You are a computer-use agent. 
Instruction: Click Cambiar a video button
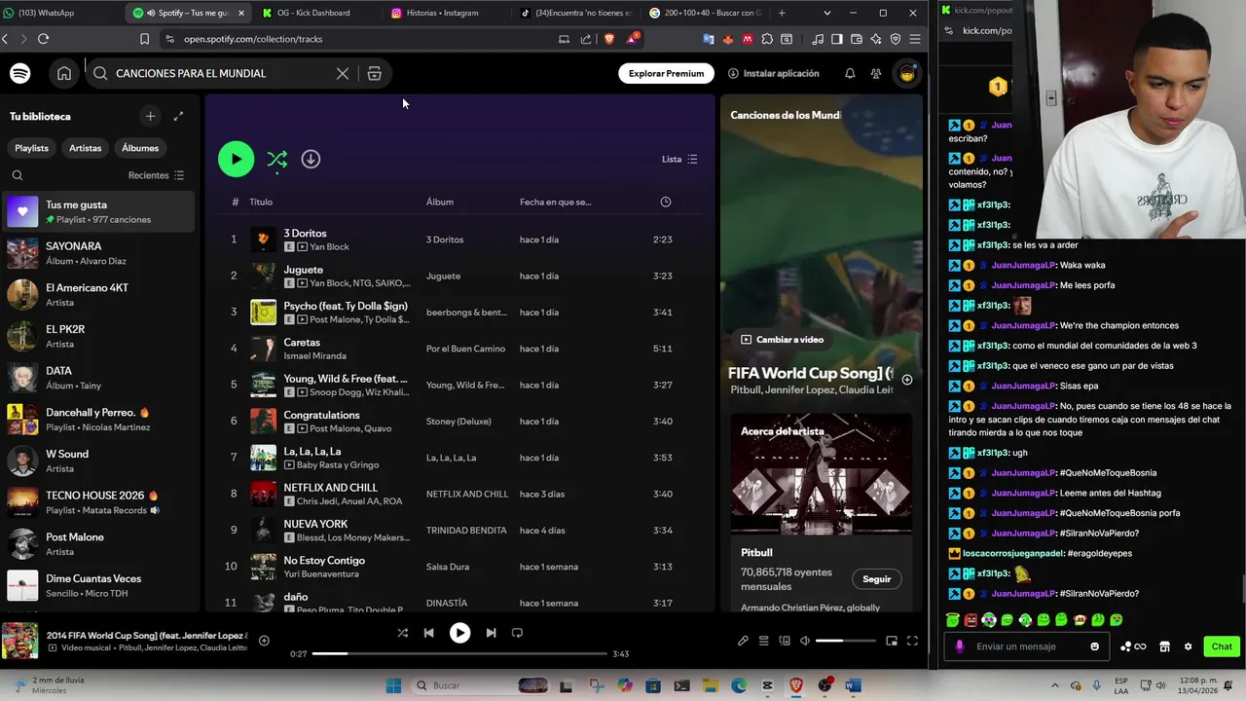point(782,340)
